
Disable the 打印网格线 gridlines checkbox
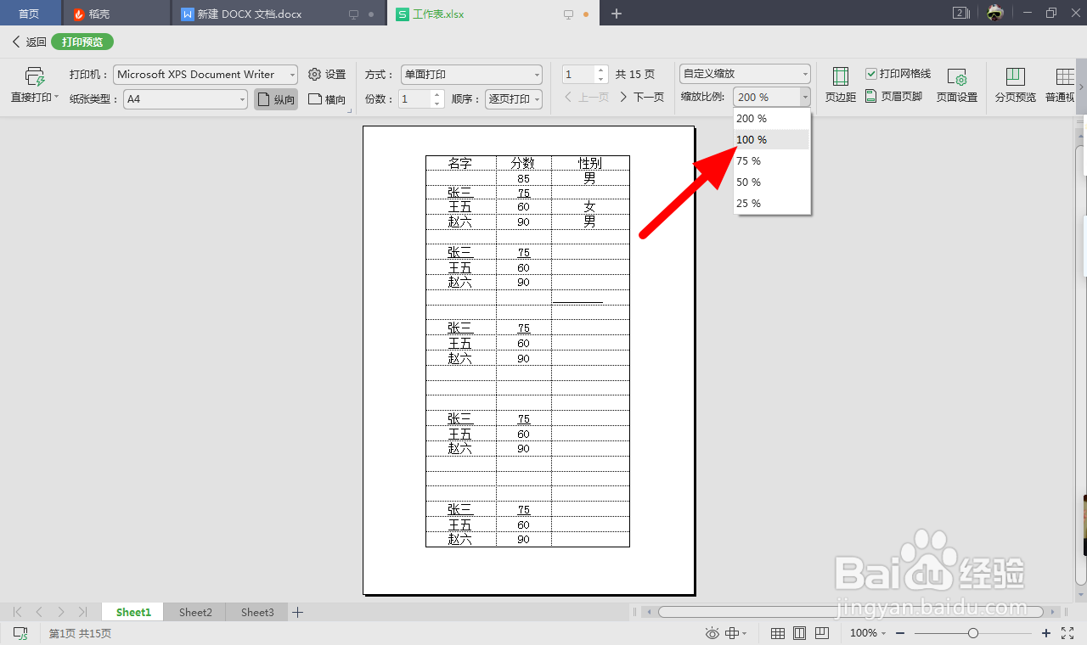pos(871,73)
